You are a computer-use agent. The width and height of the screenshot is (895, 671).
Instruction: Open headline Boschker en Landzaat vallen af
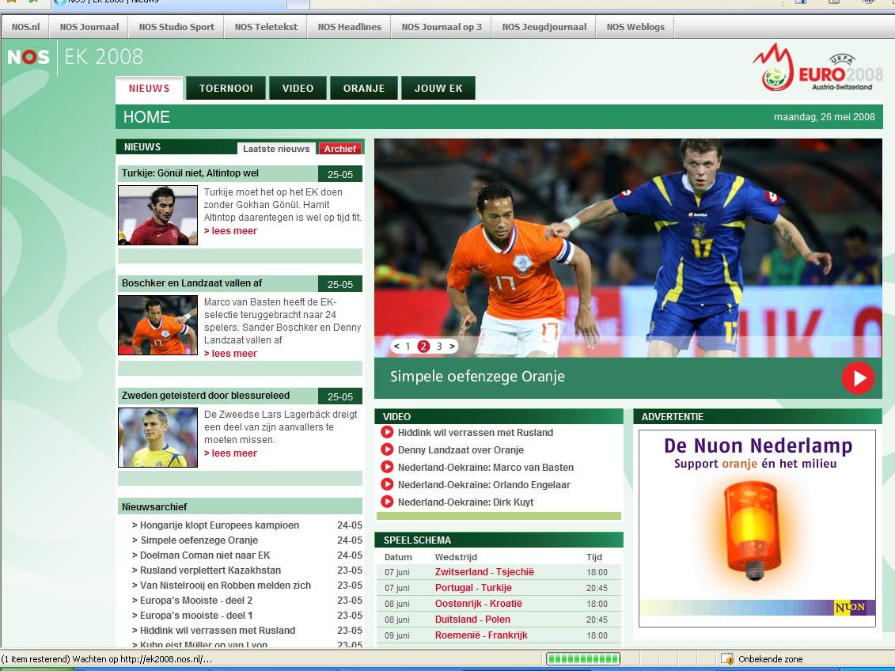click(x=192, y=283)
